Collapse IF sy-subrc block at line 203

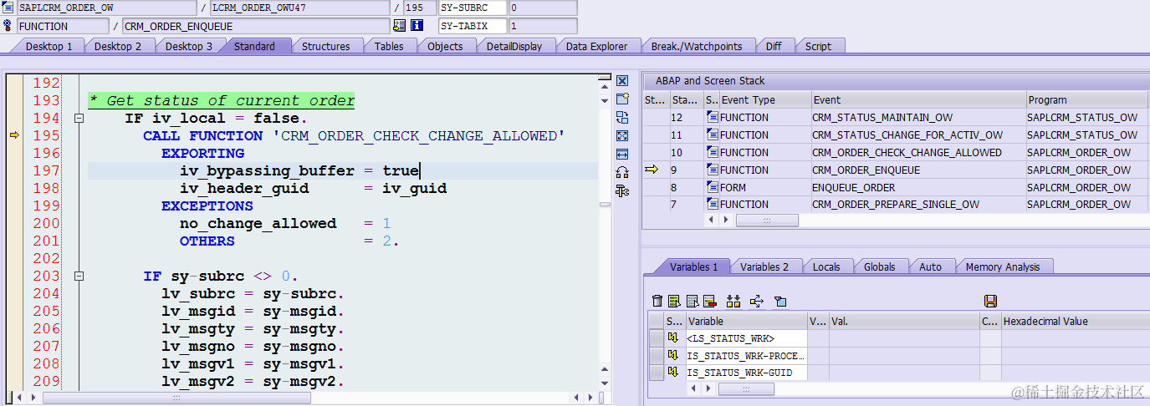79,276
